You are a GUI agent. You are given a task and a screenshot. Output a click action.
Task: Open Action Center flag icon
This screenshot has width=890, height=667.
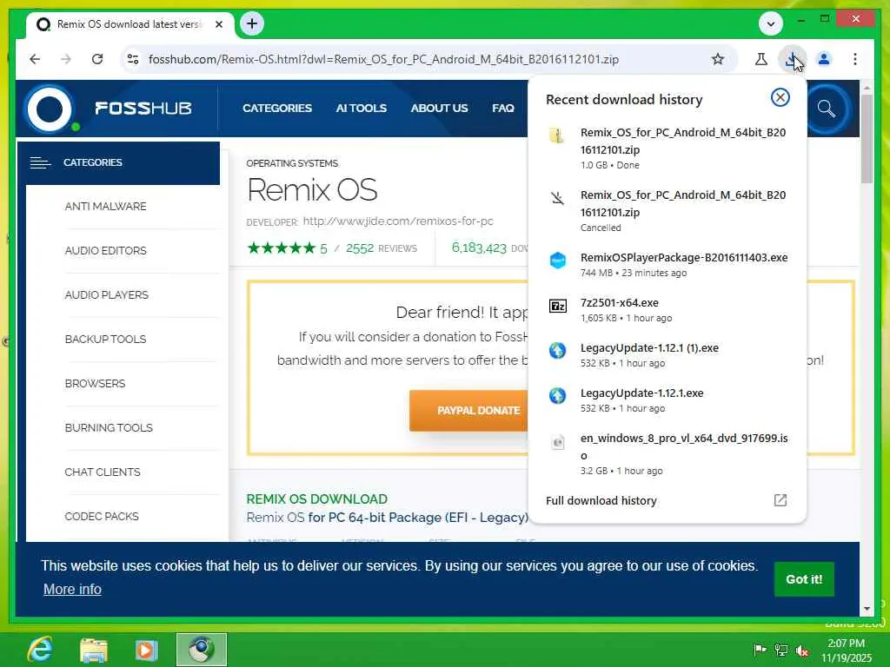coord(760,650)
